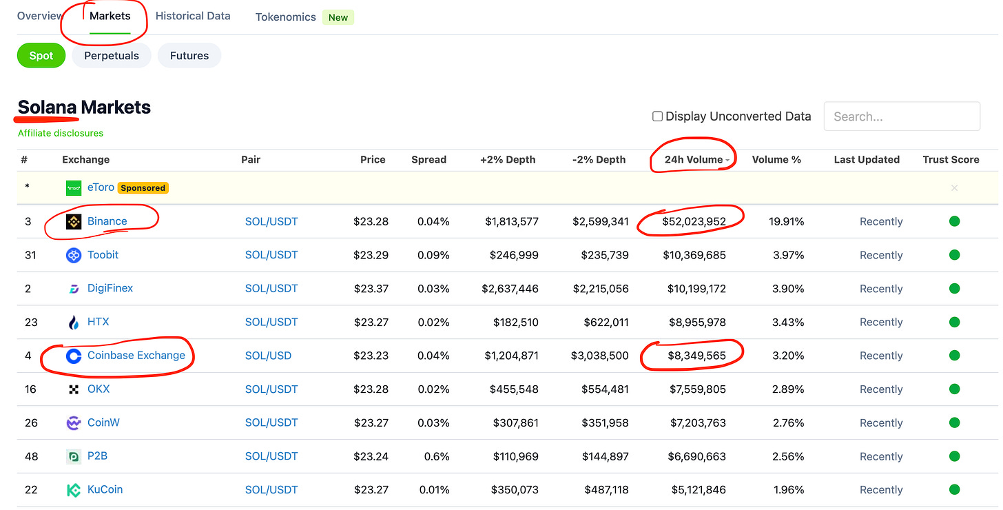Click the Pair column header

[x=251, y=159]
